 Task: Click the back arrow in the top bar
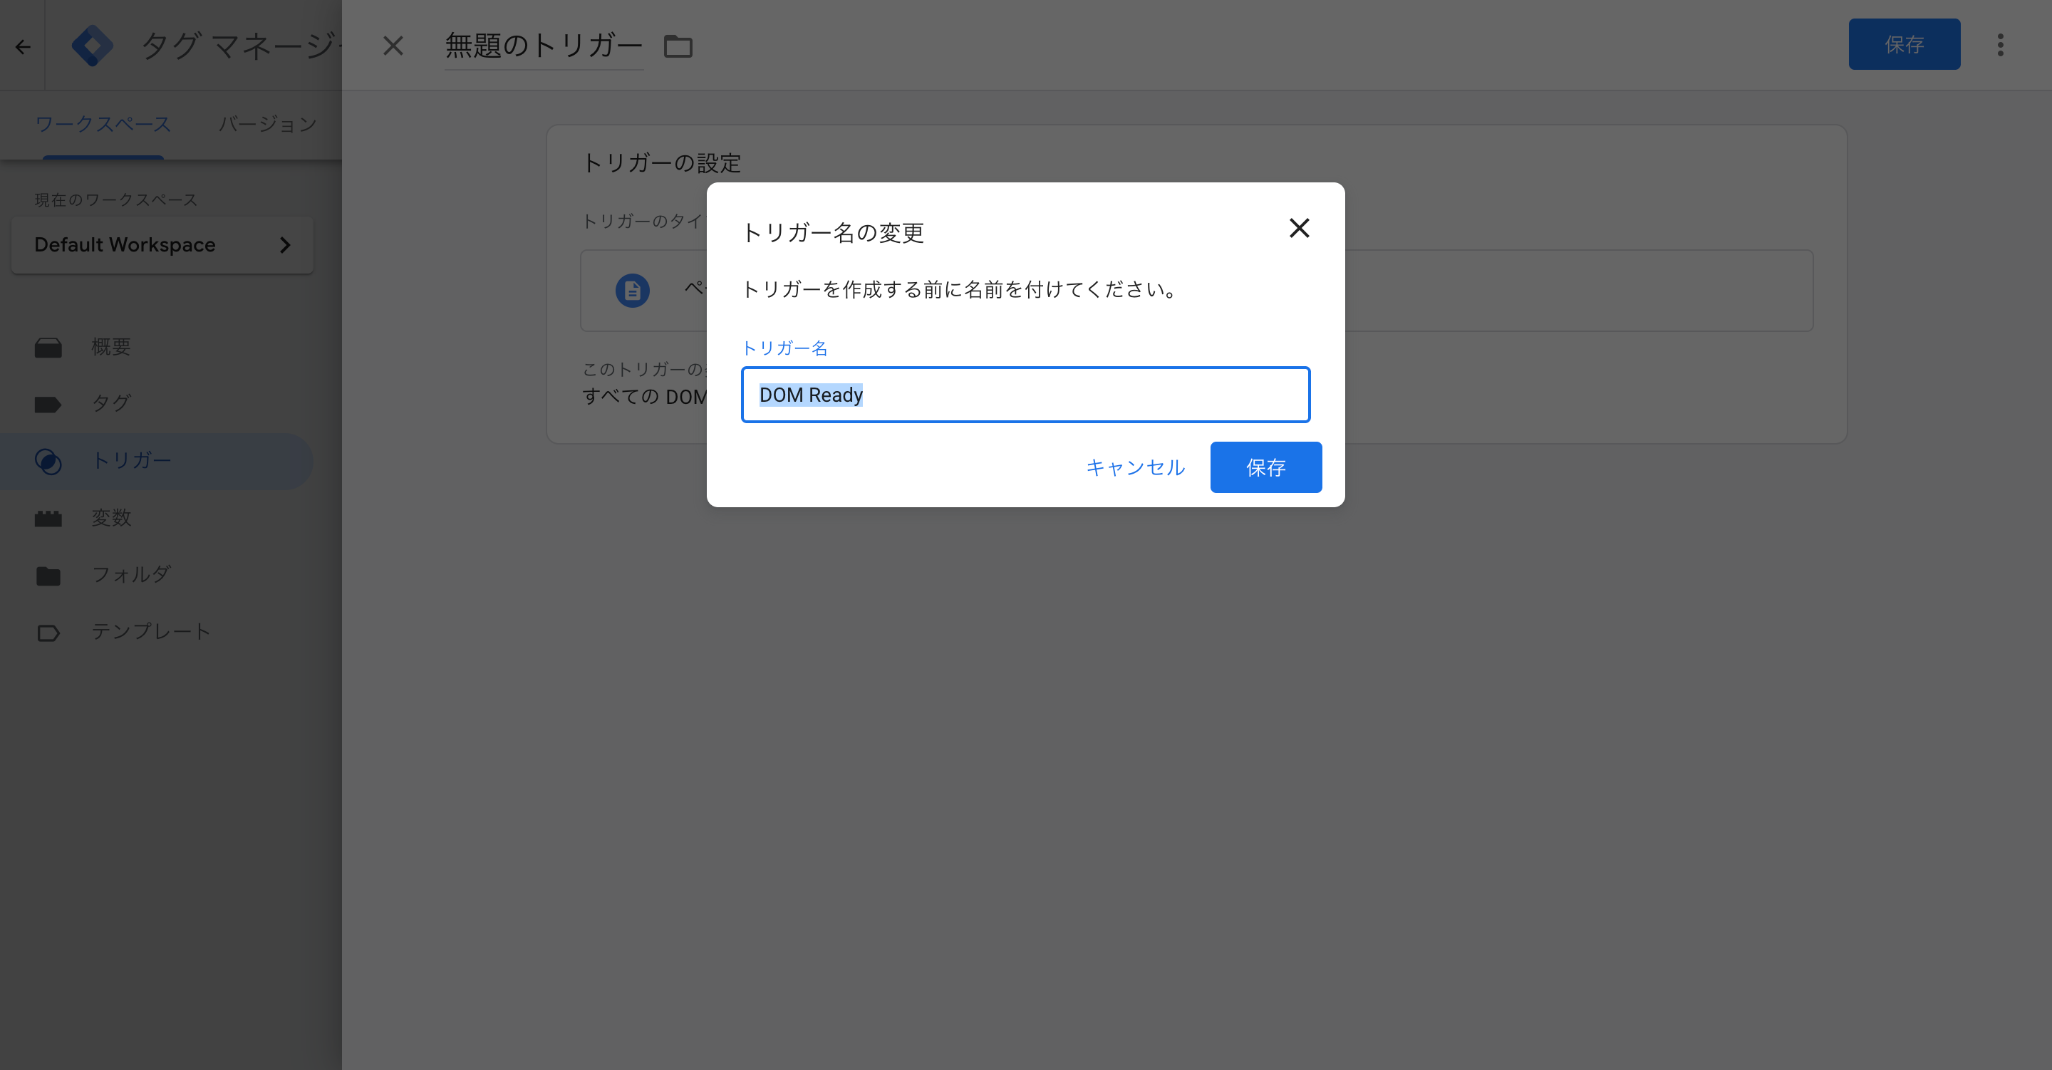22,46
